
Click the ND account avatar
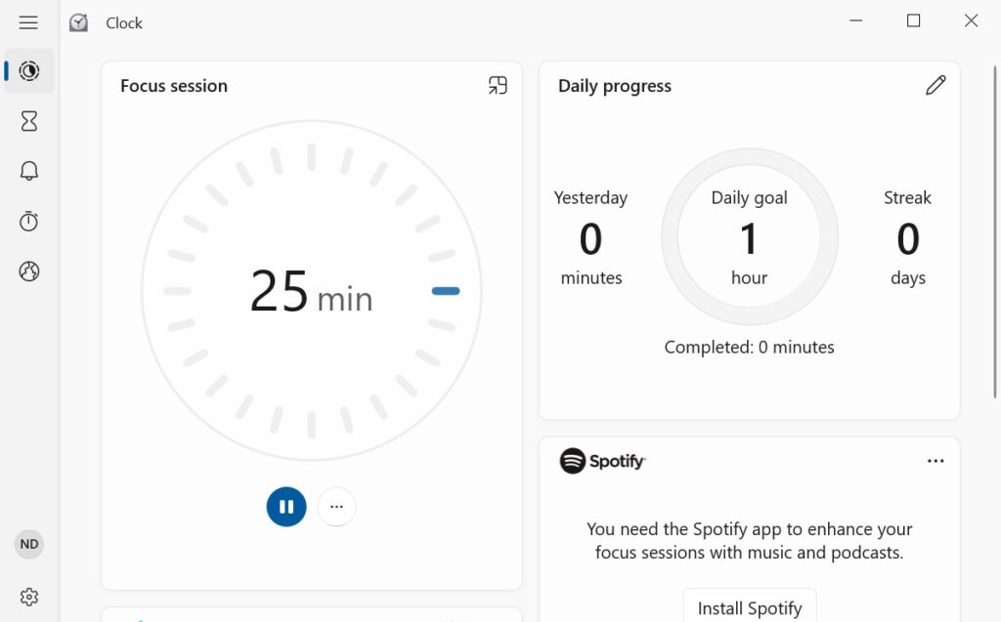click(x=29, y=544)
